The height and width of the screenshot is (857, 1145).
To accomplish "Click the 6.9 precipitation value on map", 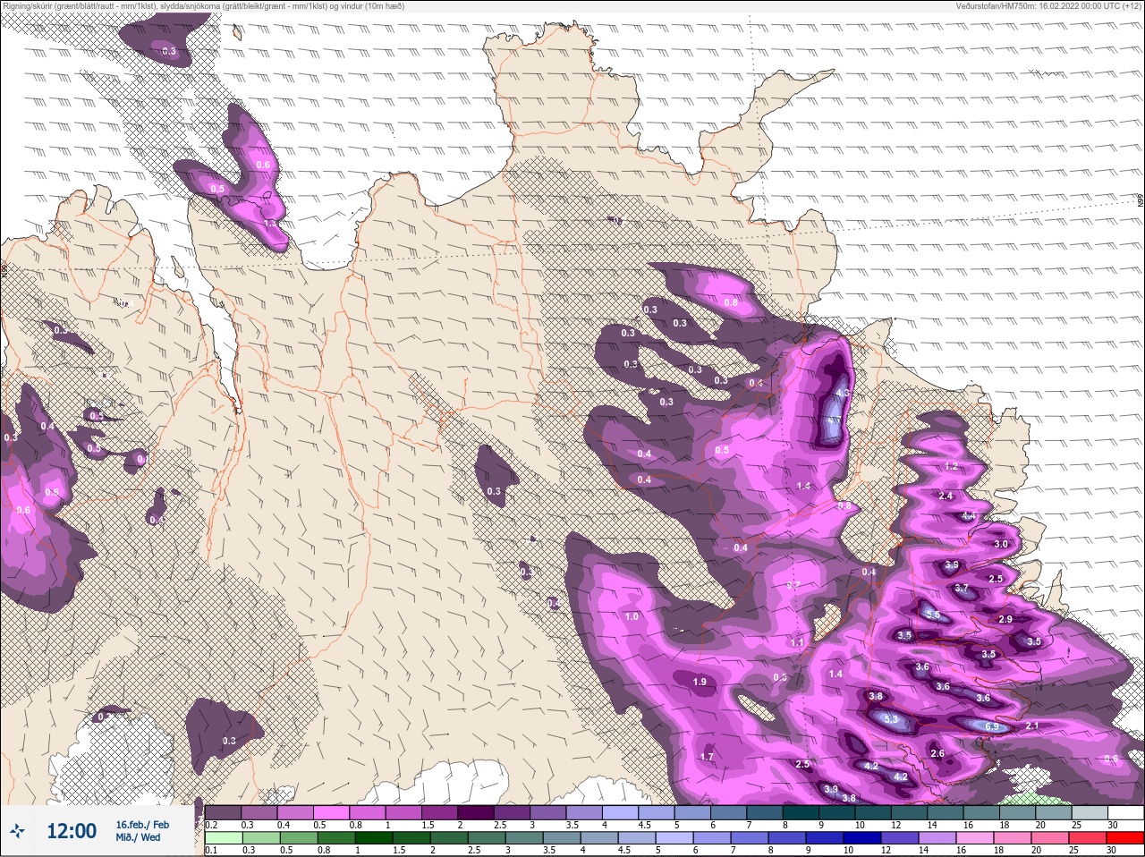I will click(x=991, y=727).
